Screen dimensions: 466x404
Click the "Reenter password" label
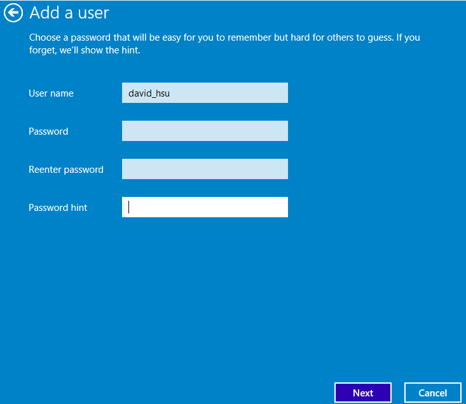[66, 170]
